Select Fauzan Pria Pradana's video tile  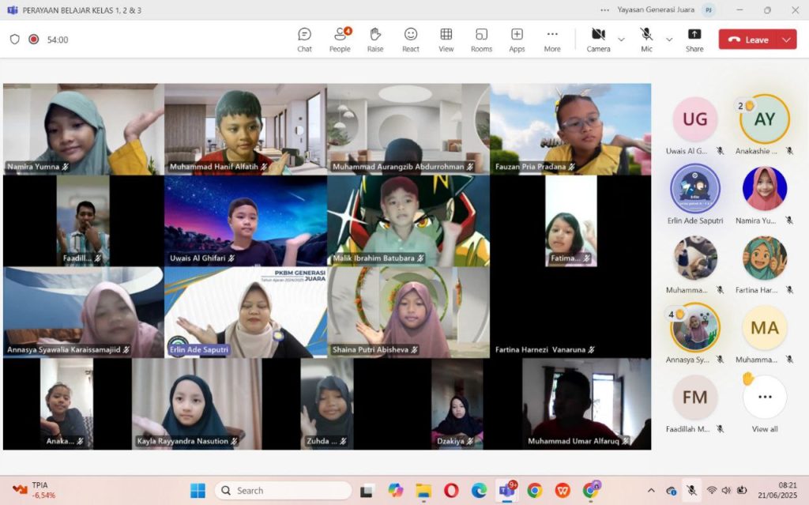570,129
